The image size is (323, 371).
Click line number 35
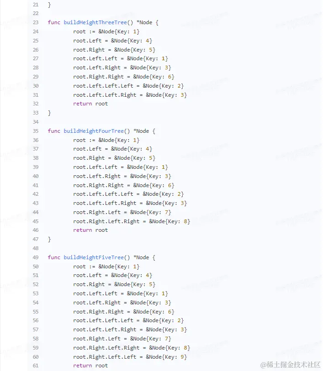click(36, 131)
